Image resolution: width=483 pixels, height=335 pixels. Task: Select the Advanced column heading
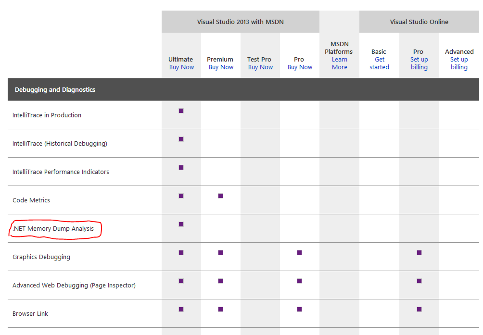pos(459,52)
